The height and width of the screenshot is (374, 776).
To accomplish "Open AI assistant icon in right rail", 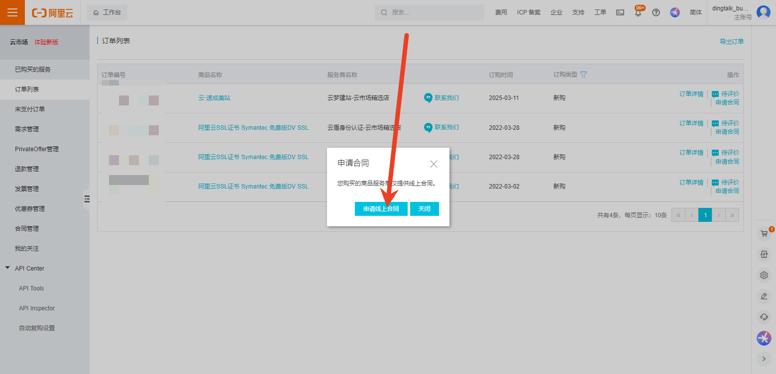I will coord(764,338).
